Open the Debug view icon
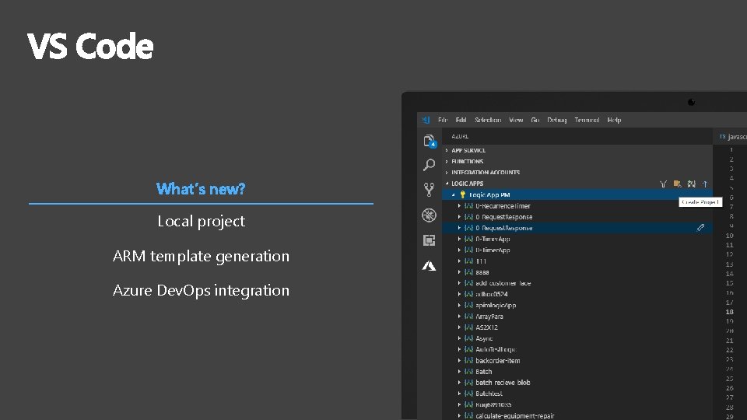The height and width of the screenshot is (420, 747). 429,215
